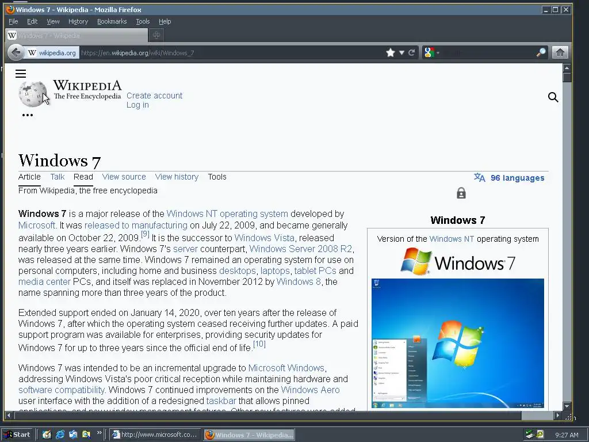Open the Wikipedia hamburger main menu
Screen dimensions: 589x442
tap(21, 74)
